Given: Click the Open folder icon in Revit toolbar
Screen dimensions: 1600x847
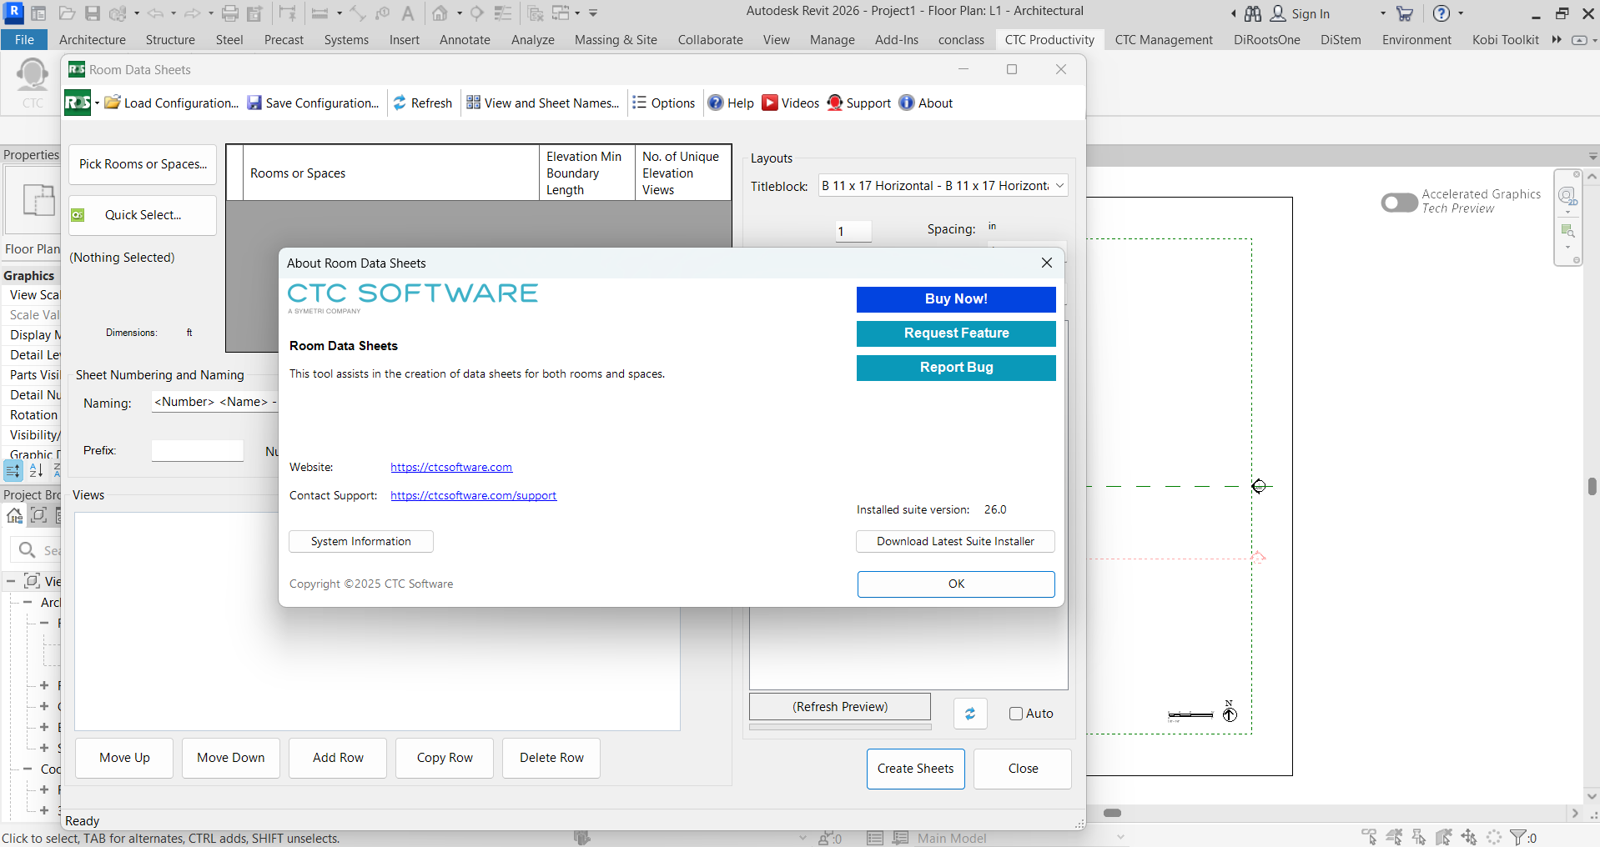Looking at the screenshot, I should click(x=68, y=13).
